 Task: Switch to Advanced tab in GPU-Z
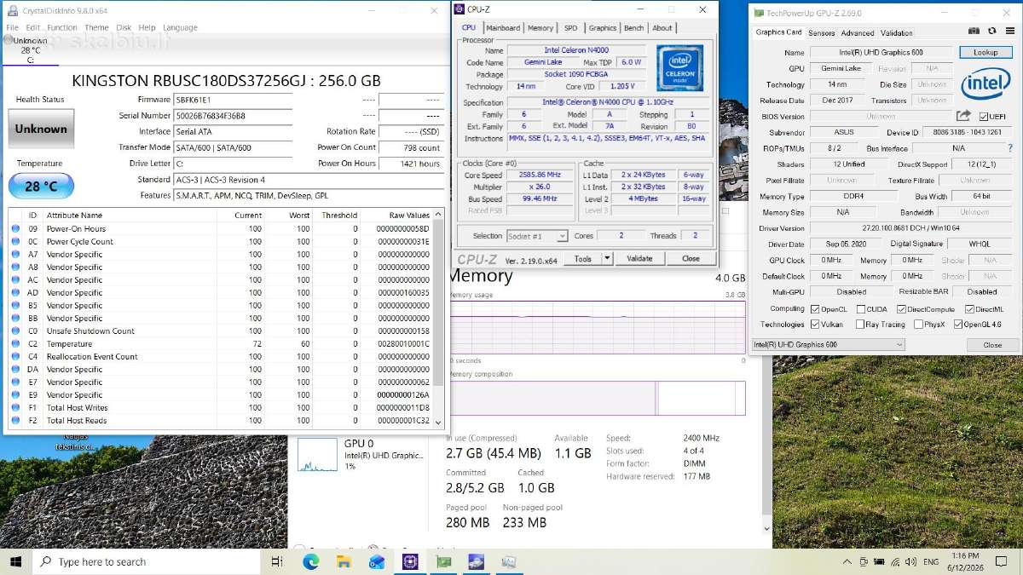(858, 33)
